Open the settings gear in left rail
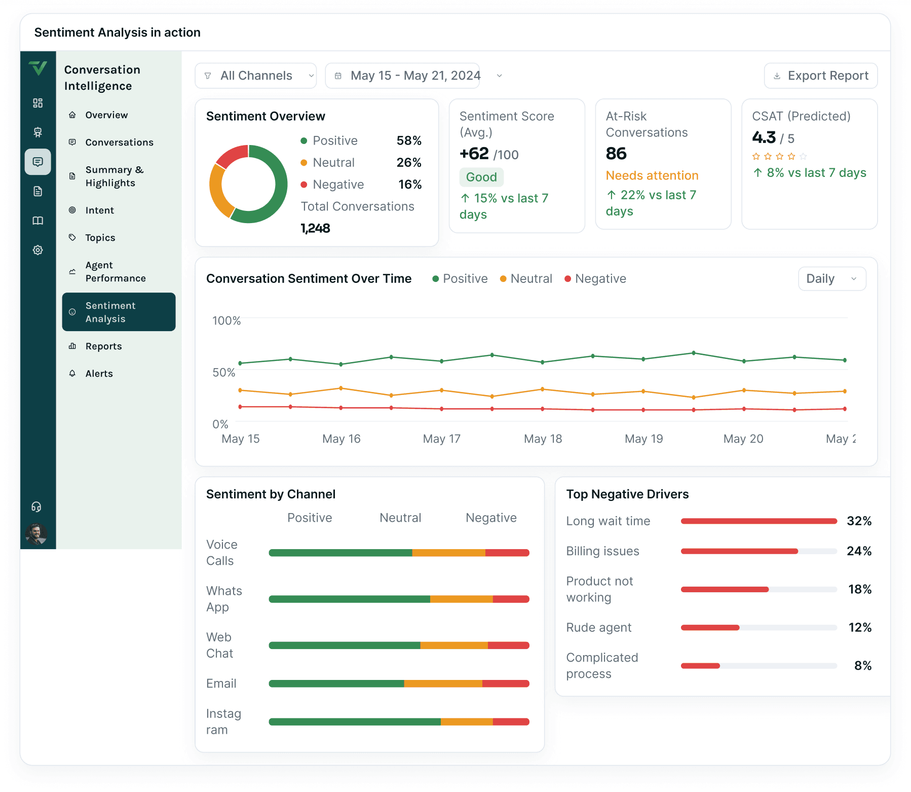Screen dimensions: 911x792 [x=38, y=250]
